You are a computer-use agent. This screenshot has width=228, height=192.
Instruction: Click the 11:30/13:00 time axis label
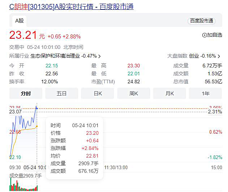tap(116, 167)
